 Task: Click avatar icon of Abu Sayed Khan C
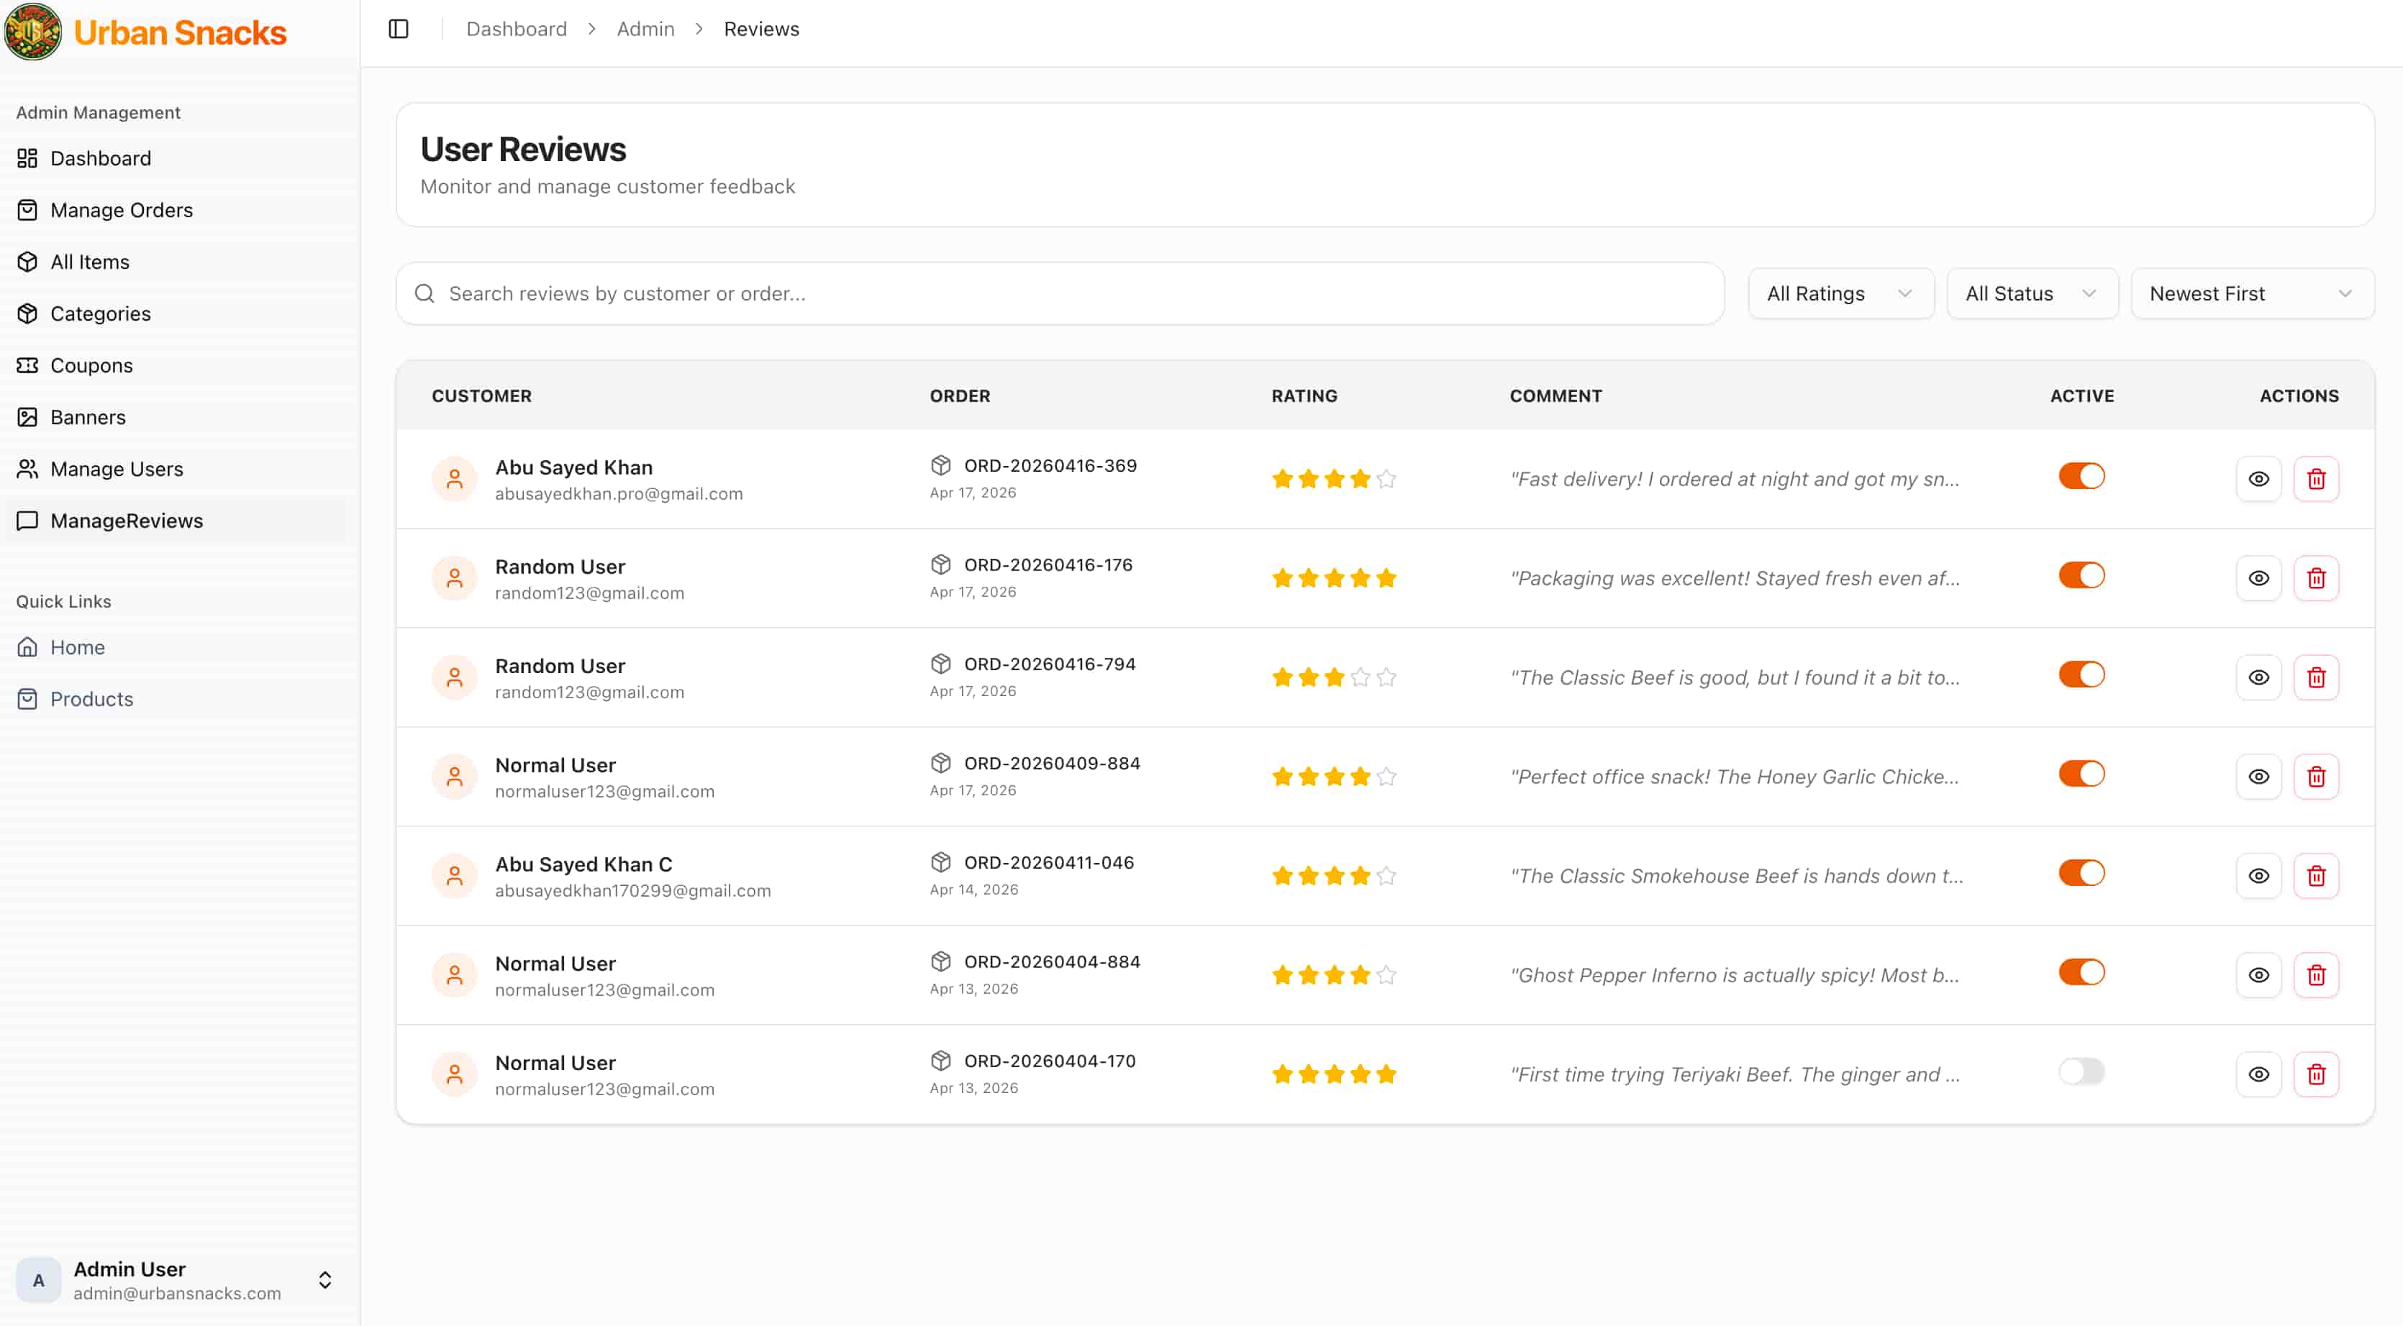[x=454, y=877]
